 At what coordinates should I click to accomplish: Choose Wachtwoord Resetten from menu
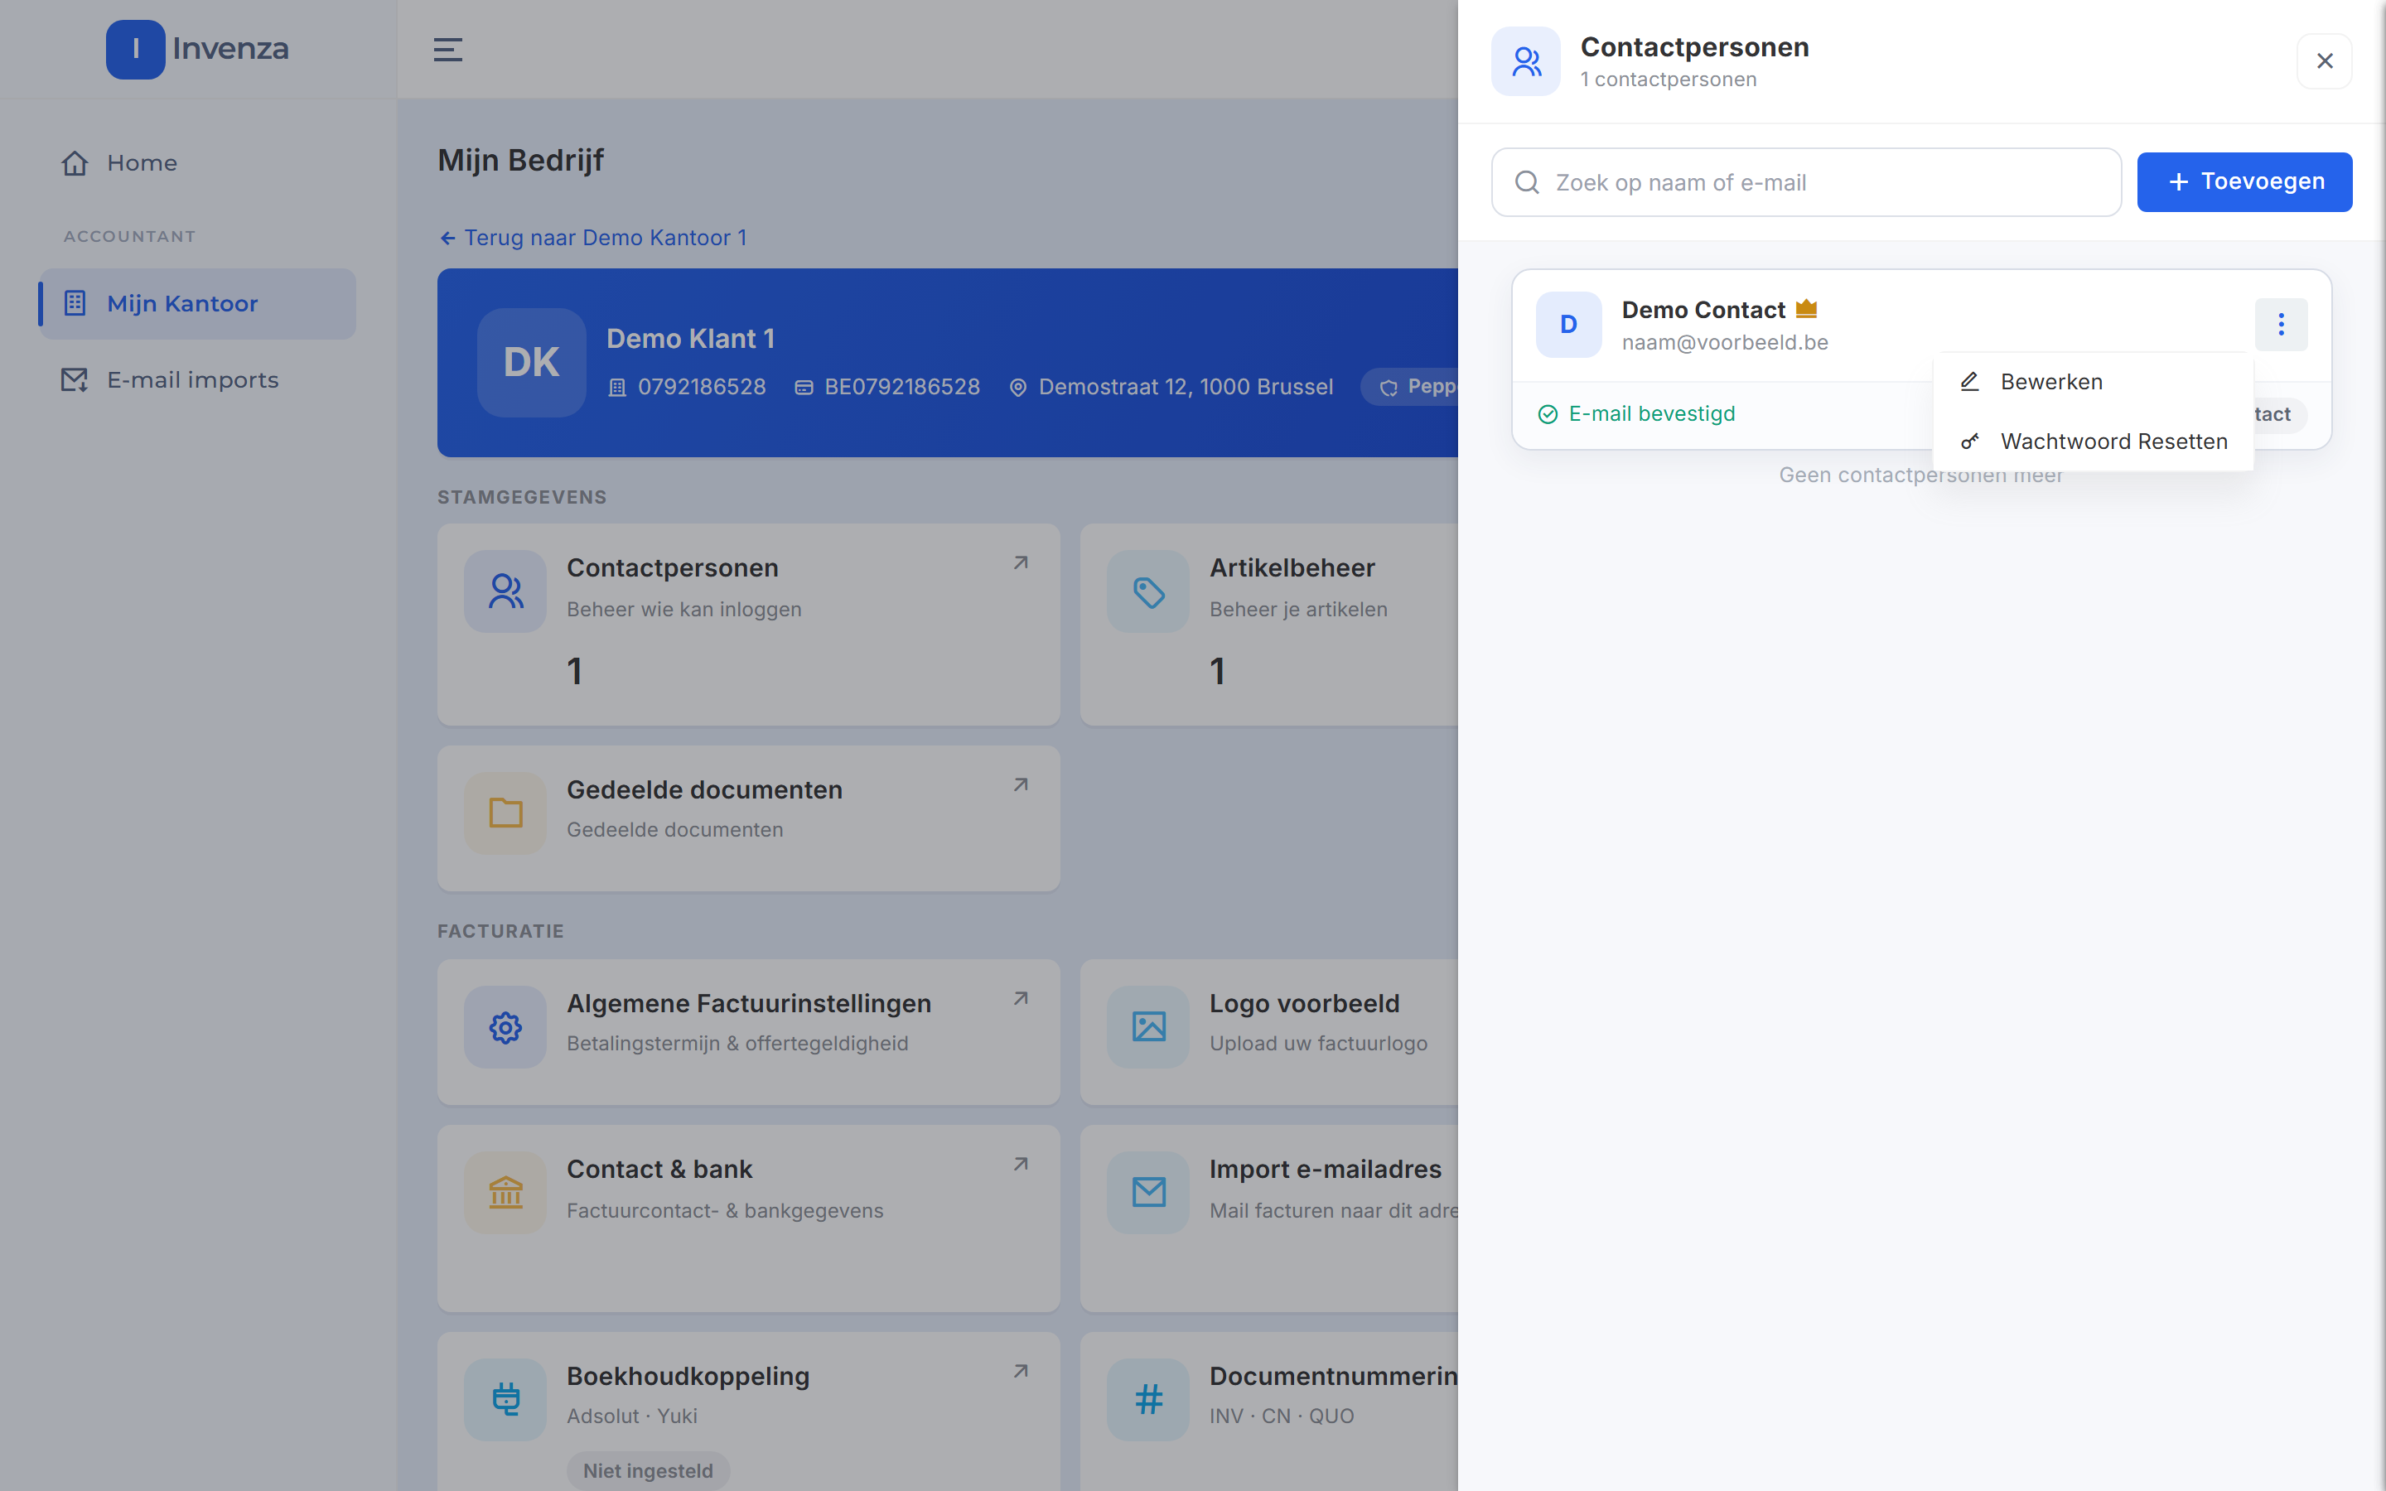pos(2094,441)
